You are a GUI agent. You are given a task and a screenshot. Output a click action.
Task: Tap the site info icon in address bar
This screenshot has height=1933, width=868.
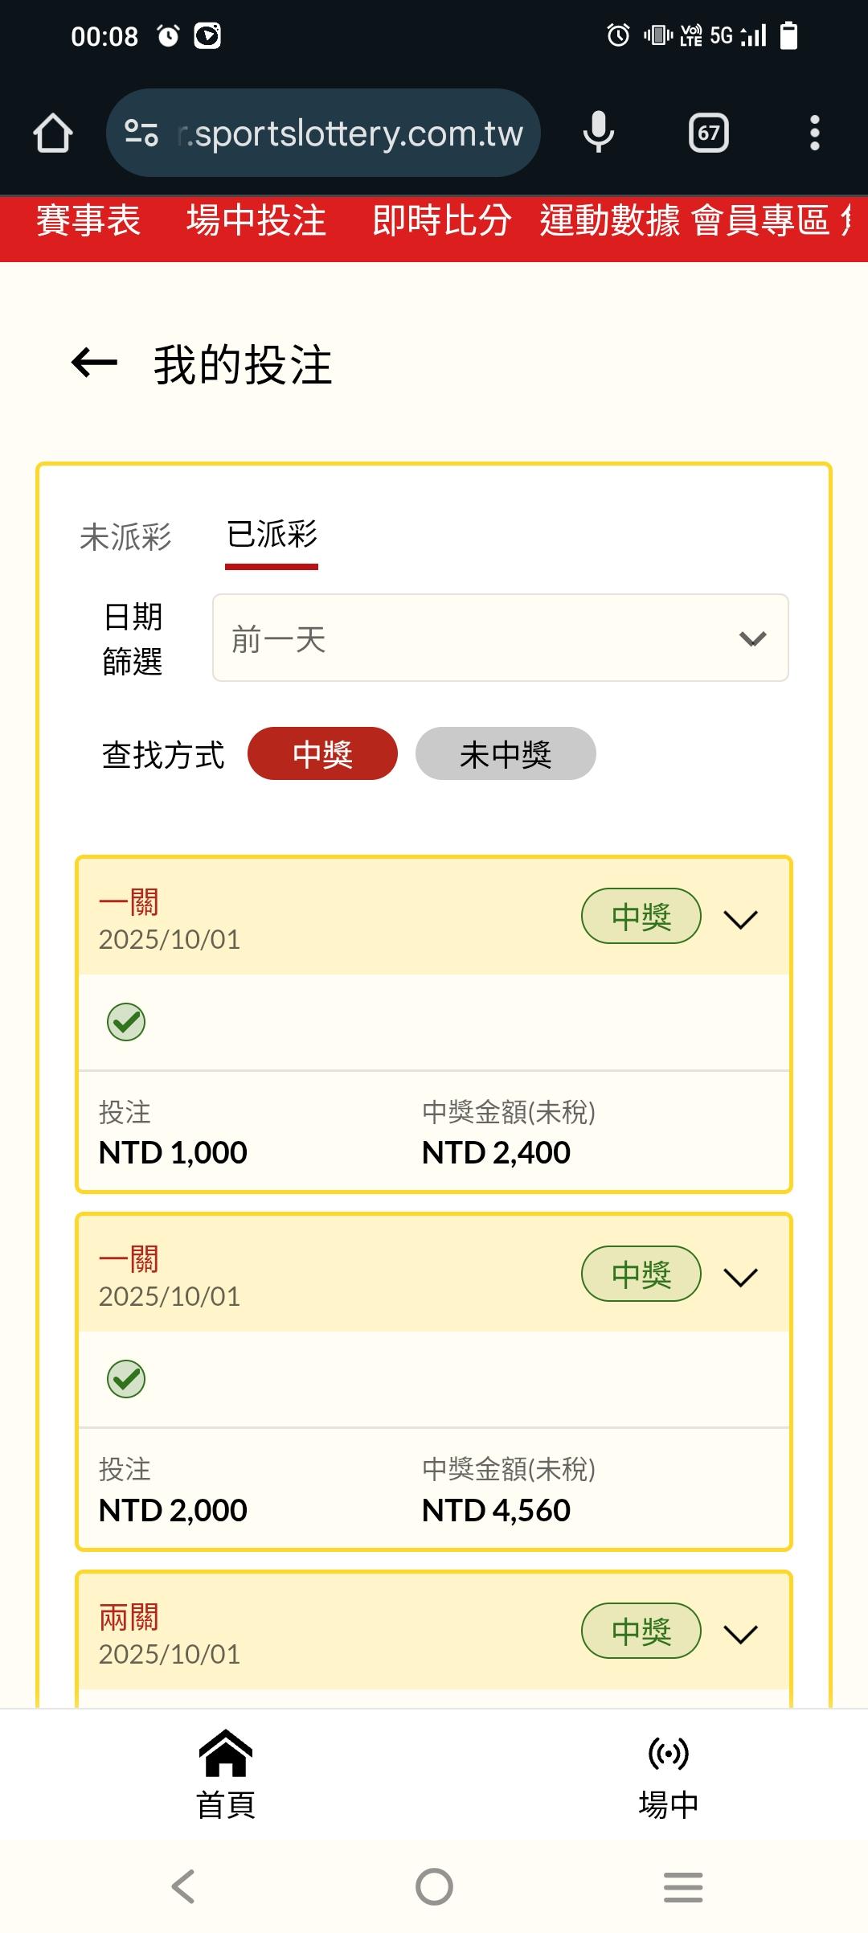[141, 133]
